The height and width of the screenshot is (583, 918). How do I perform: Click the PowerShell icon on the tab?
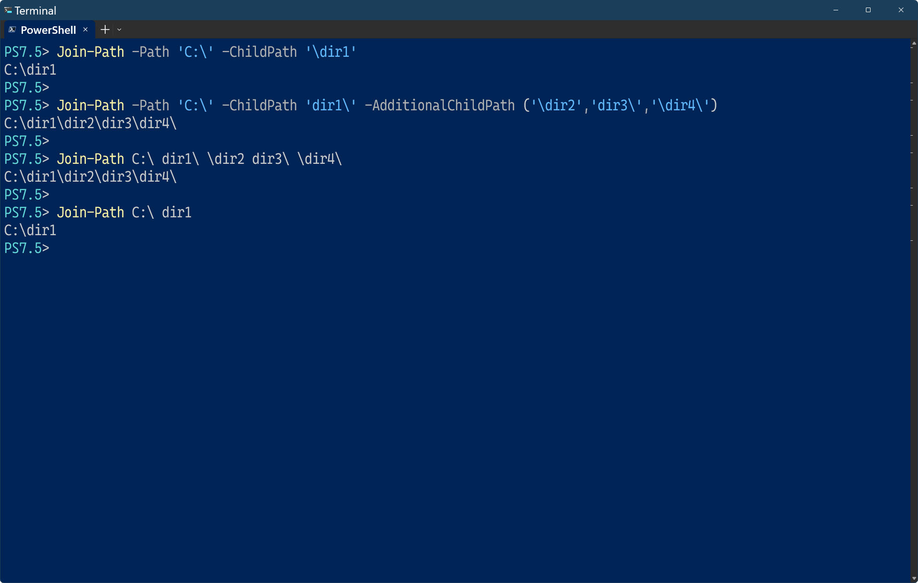[x=12, y=30]
